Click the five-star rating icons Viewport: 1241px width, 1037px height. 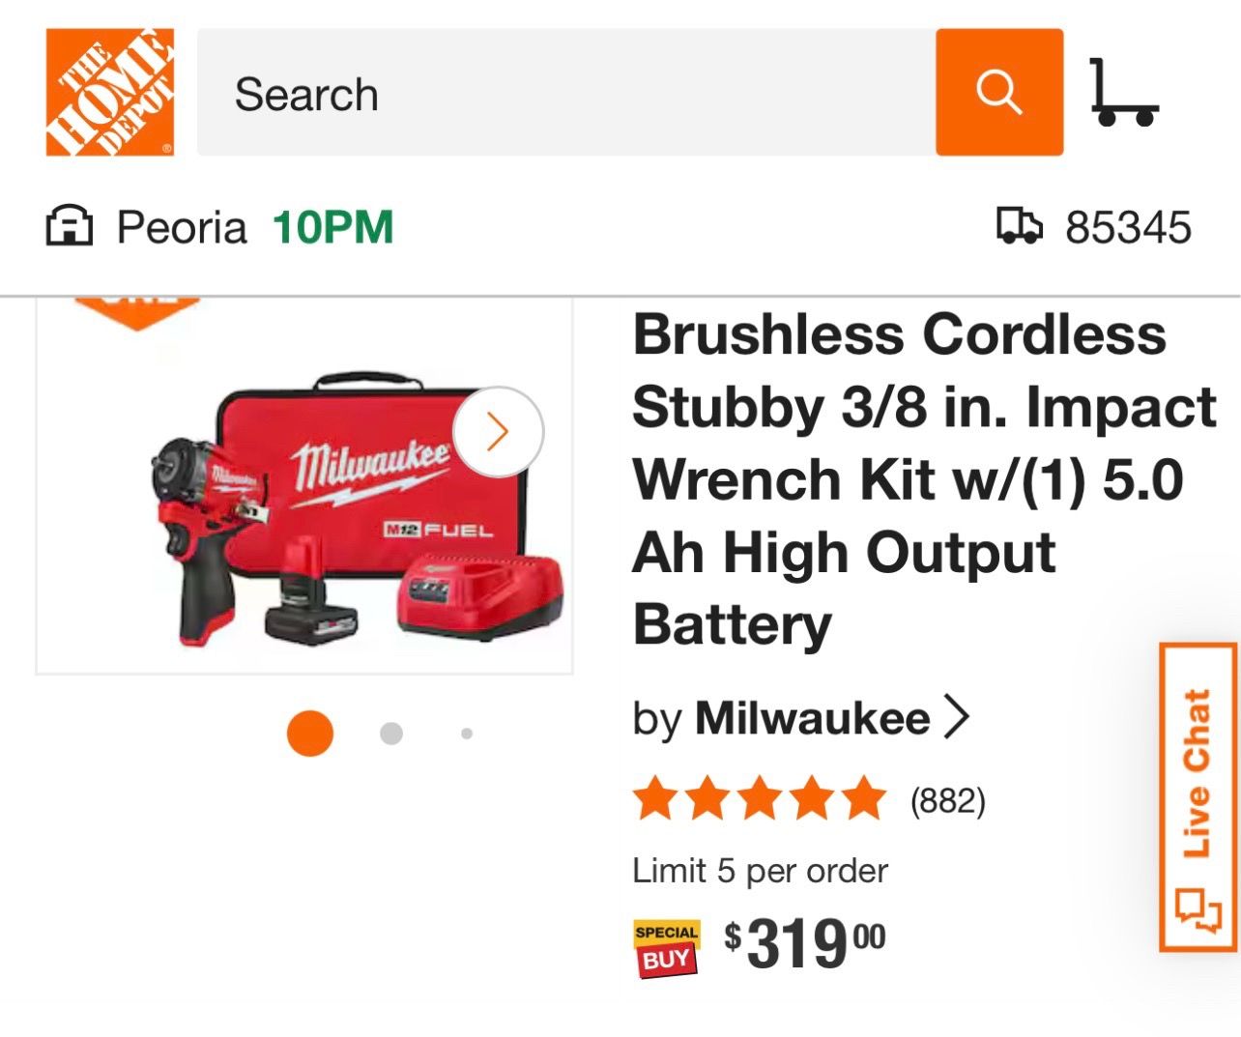pos(760,799)
